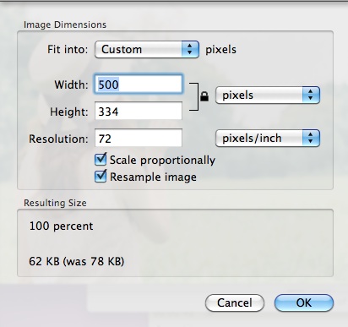
Task: Open the pixels/inch resolution units dropdown
Action: point(268,139)
